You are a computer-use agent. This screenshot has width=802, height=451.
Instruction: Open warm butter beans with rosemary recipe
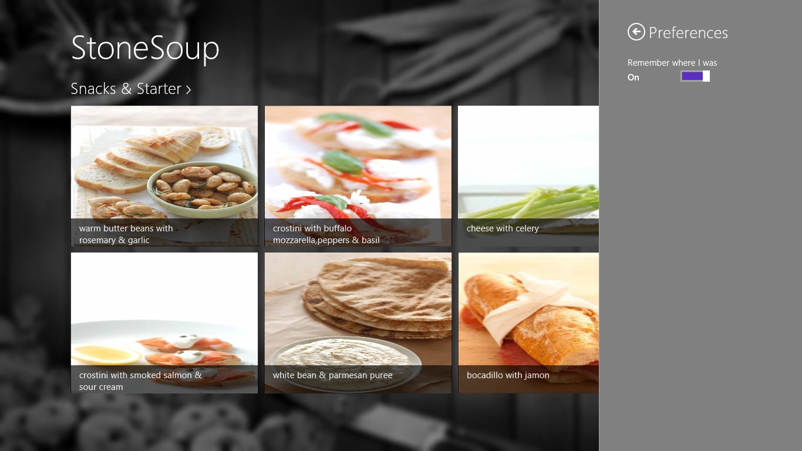tap(164, 176)
